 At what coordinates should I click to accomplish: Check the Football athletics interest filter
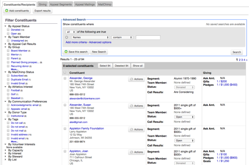coord(8,90)
